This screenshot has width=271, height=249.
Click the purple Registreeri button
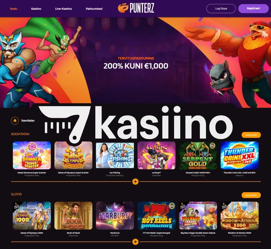(253, 8)
